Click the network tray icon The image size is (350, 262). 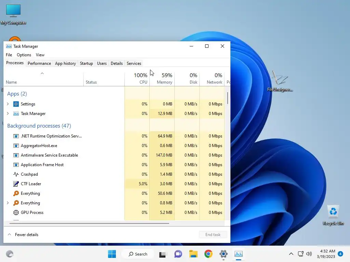301,254
